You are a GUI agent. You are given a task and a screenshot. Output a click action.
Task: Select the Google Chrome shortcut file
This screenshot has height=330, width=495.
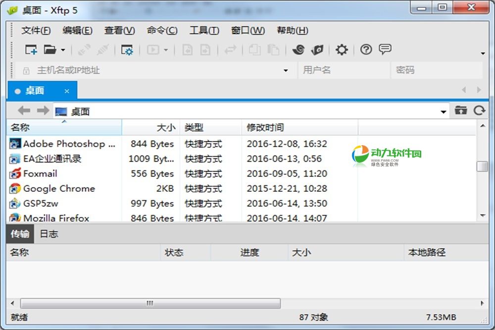coord(58,189)
